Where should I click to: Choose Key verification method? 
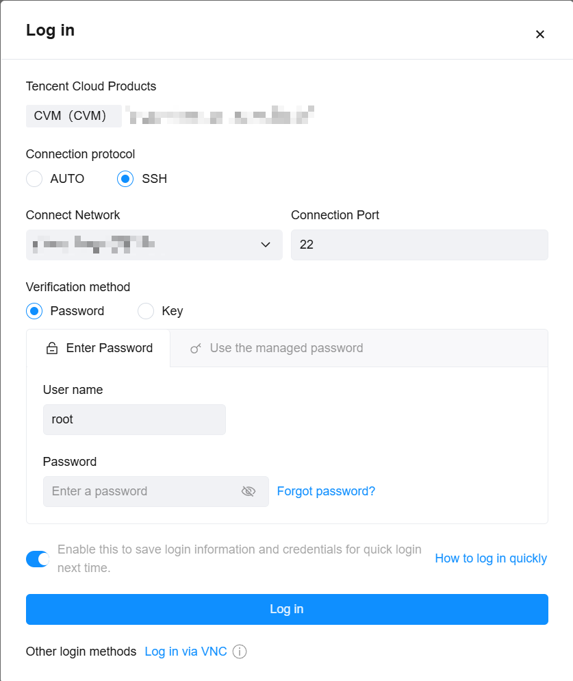[x=146, y=311]
